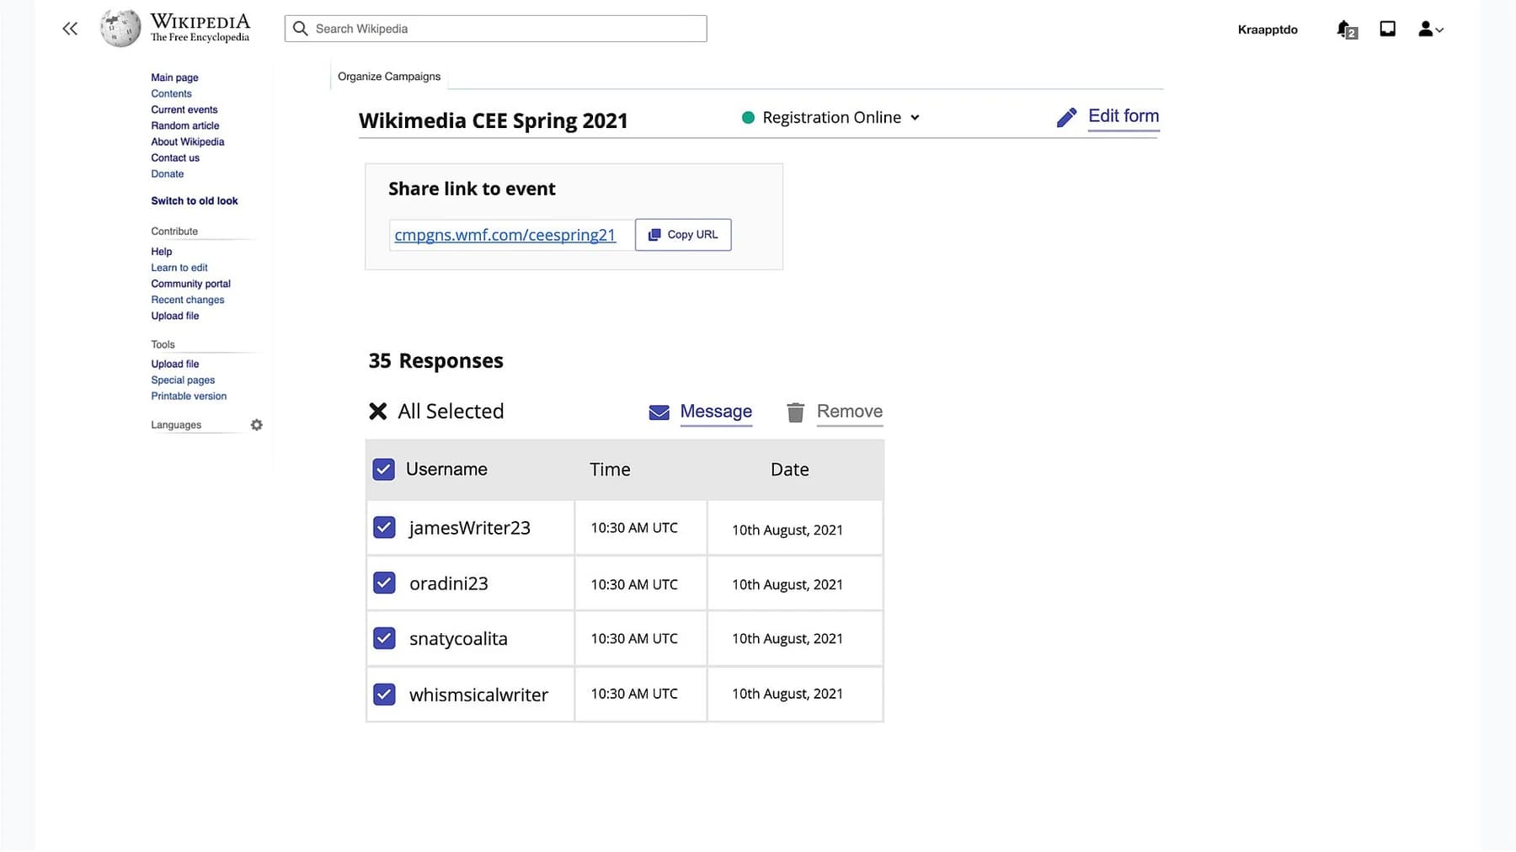Open Printable version link

[x=189, y=396]
